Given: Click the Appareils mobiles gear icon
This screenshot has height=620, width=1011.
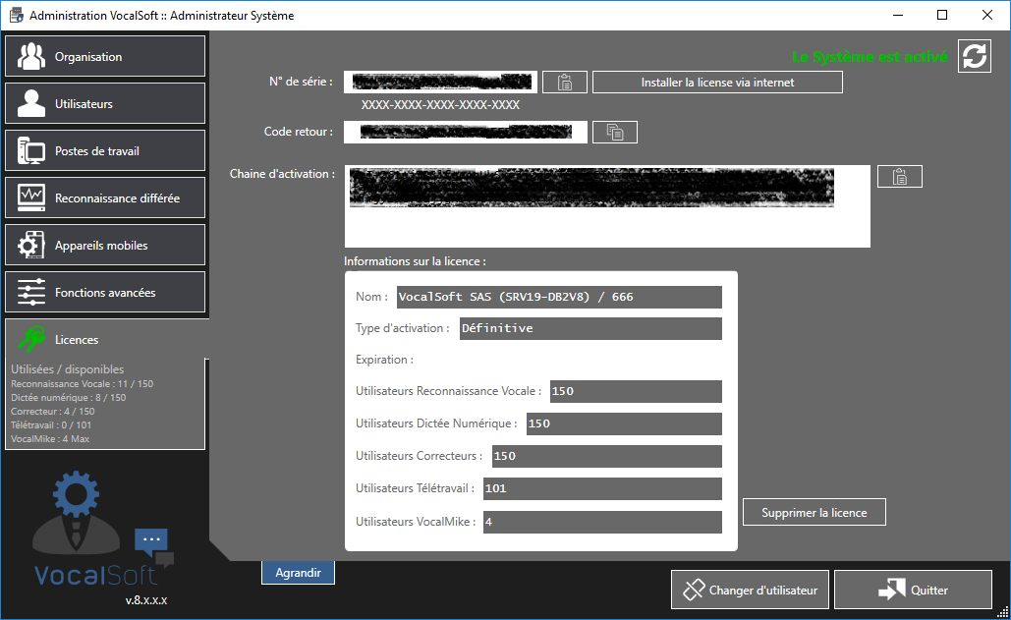Looking at the screenshot, I should [x=31, y=245].
